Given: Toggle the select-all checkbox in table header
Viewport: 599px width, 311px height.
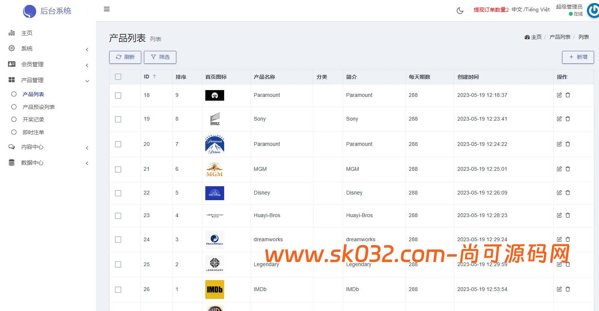Looking at the screenshot, I should (118, 77).
